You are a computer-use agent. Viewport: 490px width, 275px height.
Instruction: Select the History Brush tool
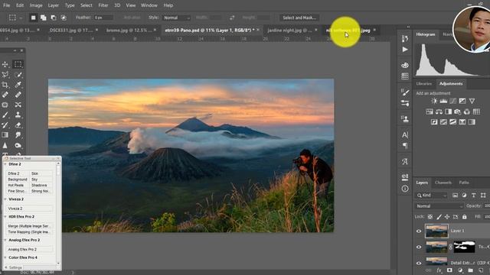tap(5, 125)
